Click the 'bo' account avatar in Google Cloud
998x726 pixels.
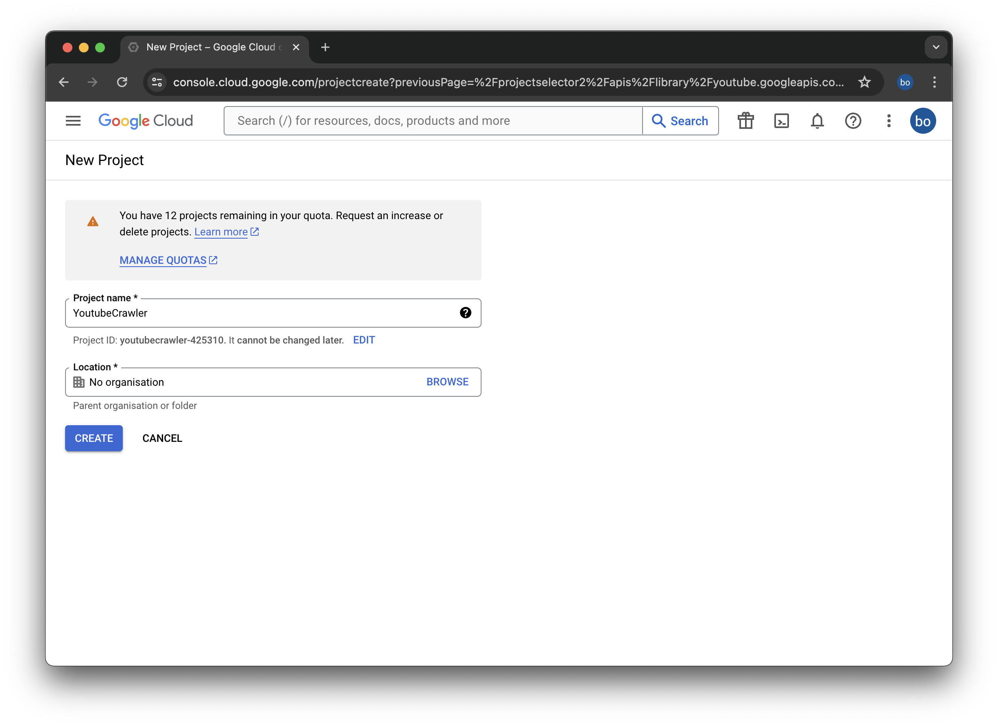click(922, 121)
